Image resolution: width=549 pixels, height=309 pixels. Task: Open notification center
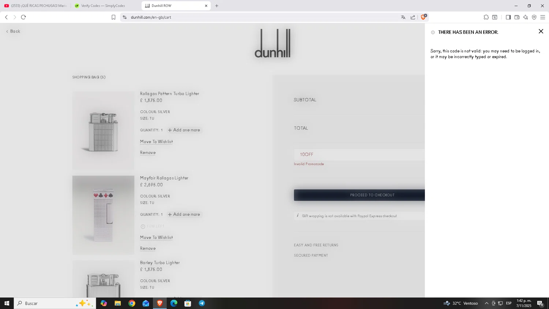pos(540,303)
